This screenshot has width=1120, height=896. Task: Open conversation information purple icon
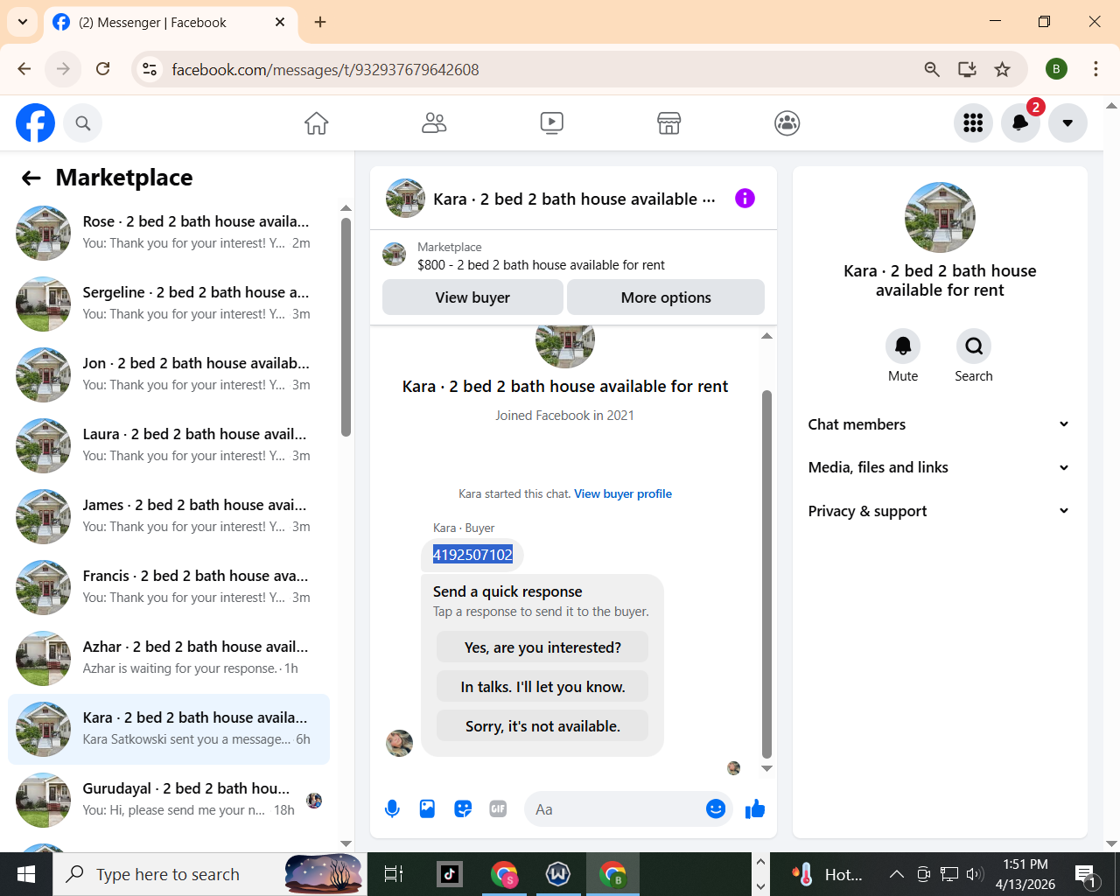(745, 199)
